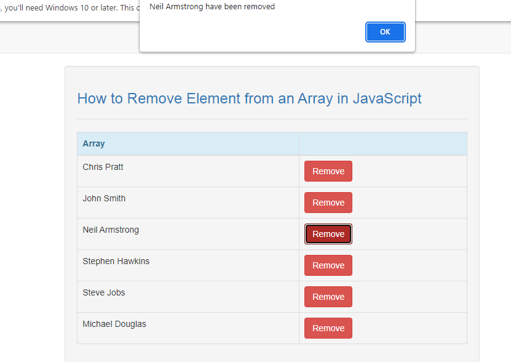Remove John Smith from the array
The height and width of the screenshot is (362, 511).
pyautogui.click(x=328, y=203)
